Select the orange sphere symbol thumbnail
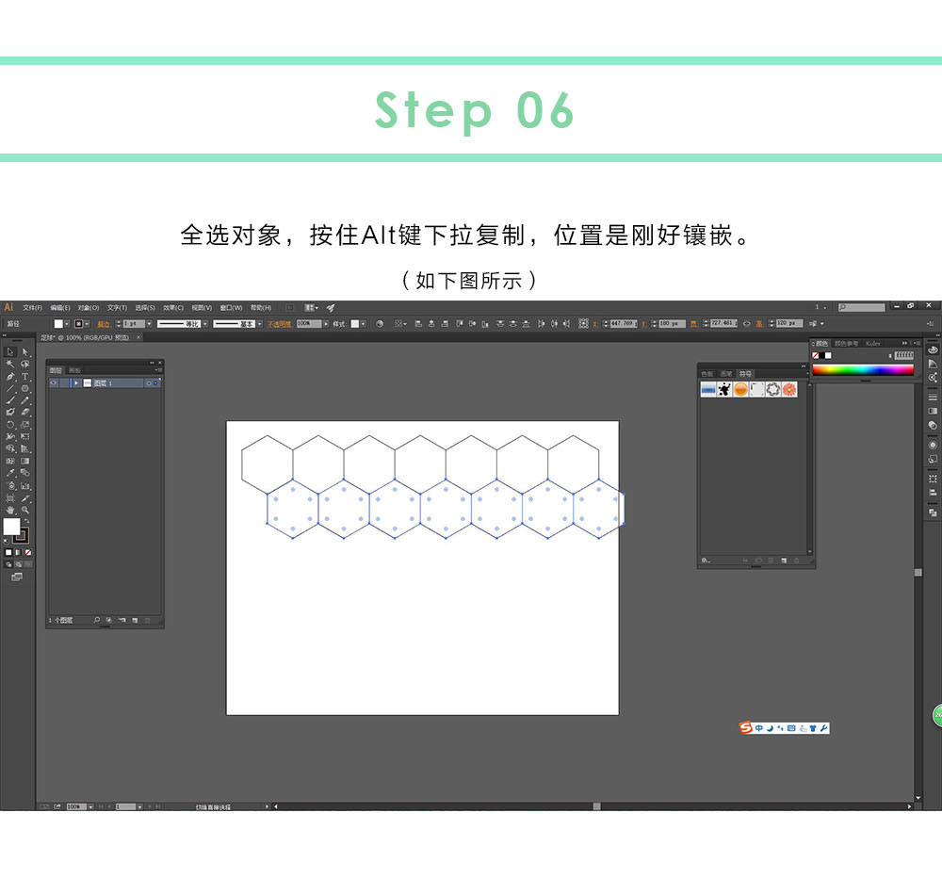Screen dimensions: 942x878 click(740, 389)
